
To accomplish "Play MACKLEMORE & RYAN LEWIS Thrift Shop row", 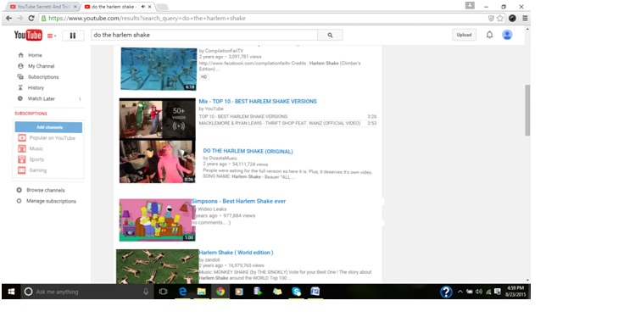I will click(287, 124).
